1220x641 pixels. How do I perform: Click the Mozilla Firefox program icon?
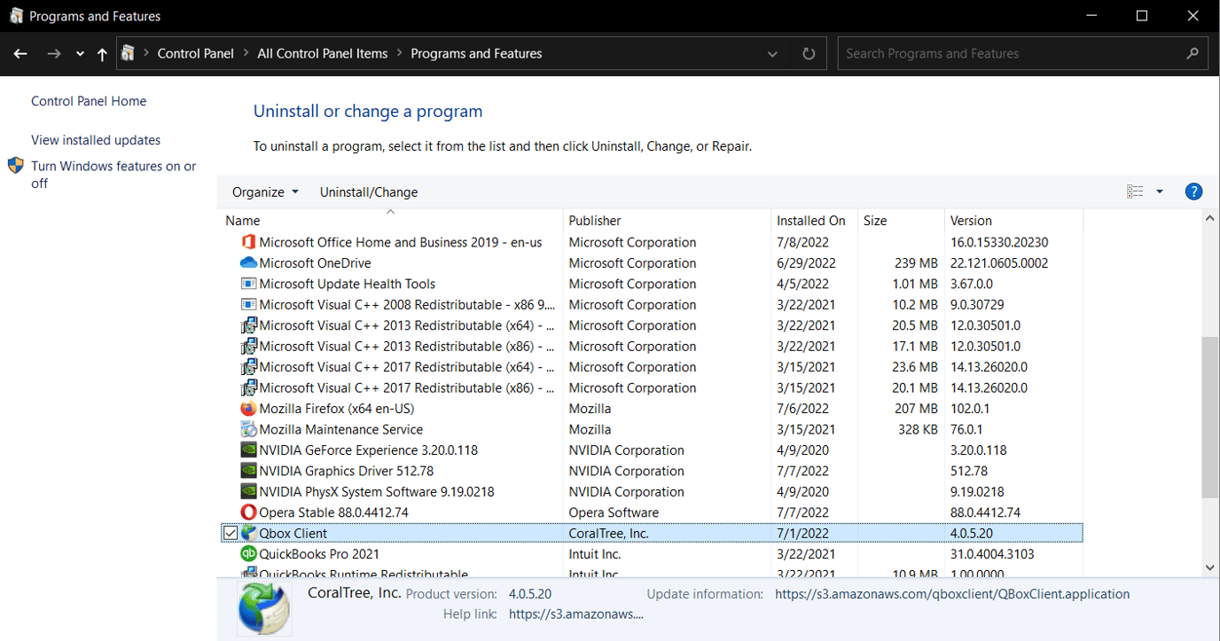coord(248,409)
